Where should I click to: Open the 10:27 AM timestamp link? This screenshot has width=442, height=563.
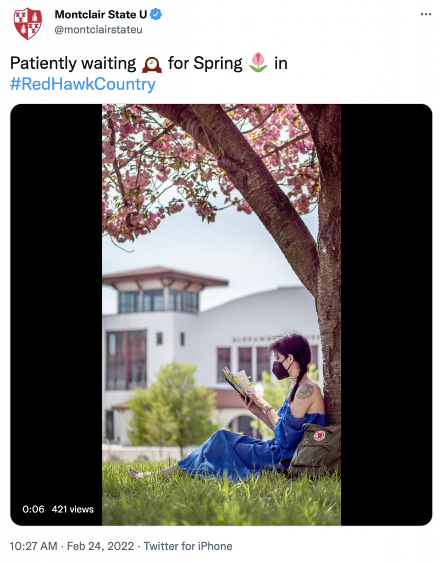coord(33,546)
